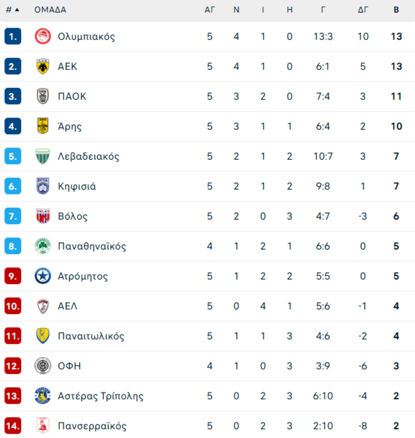This screenshot has height=438, width=415.
Task: Open the Κηφισιά team link
Action: pyautogui.click(x=77, y=186)
